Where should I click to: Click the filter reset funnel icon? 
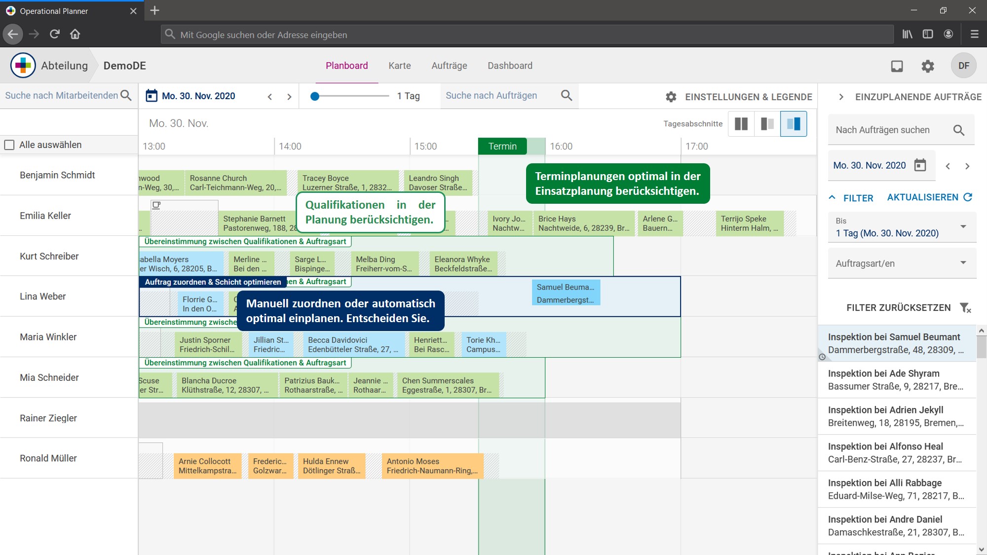pos(965,308)
